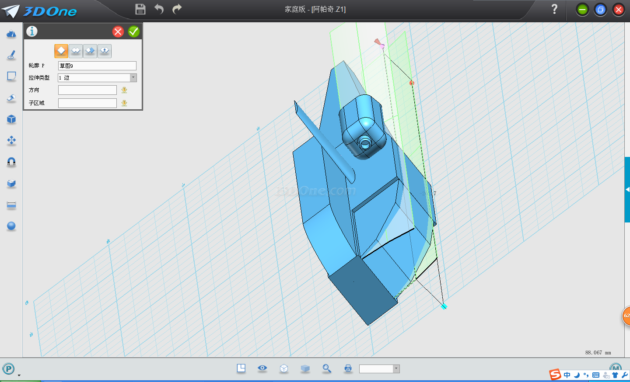The image size is (630, 382).
Task: Open the 拉伸类型 dropdown
Action: tap(133, 78)
